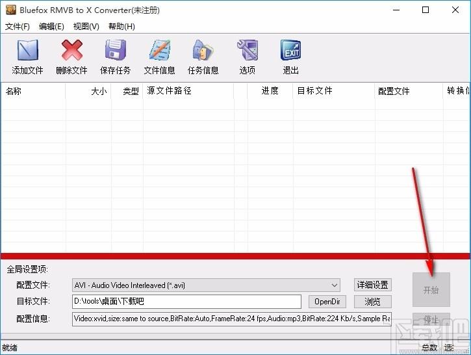Open 任务信息 task info icon
Image resolution: width=471 pixels, height=355 pixels.
203,50
